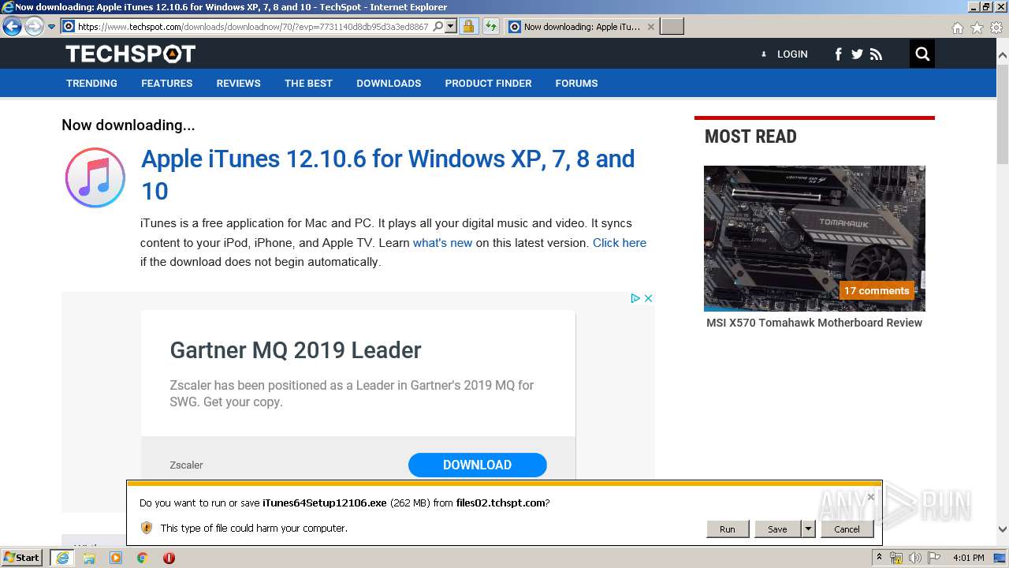The width and height of the screenshot is (1009, 568).
Task: Click the '17 comments' badge
Action: (877, 290)
